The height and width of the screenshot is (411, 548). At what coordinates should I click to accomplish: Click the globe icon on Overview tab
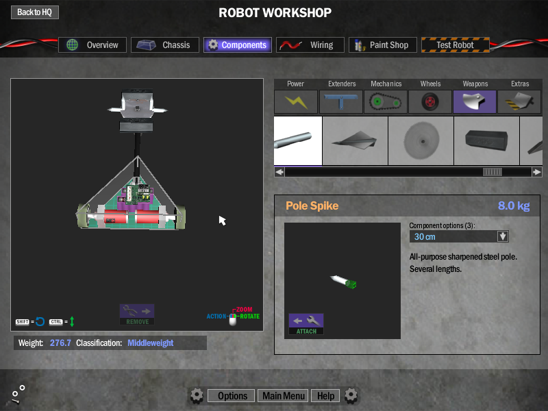73,45
